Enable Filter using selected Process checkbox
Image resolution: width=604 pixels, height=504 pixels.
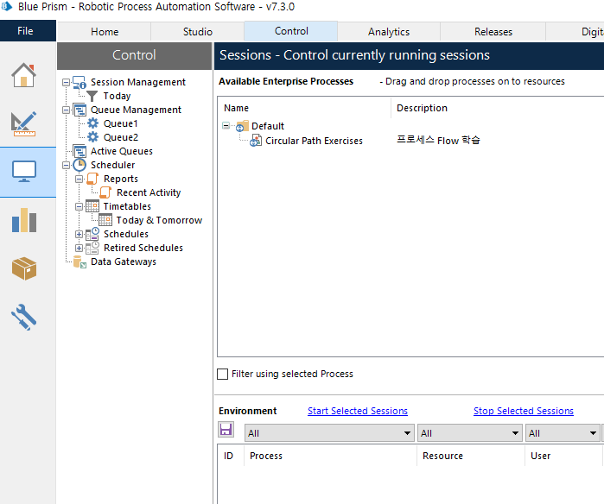[x=223, y=374]
